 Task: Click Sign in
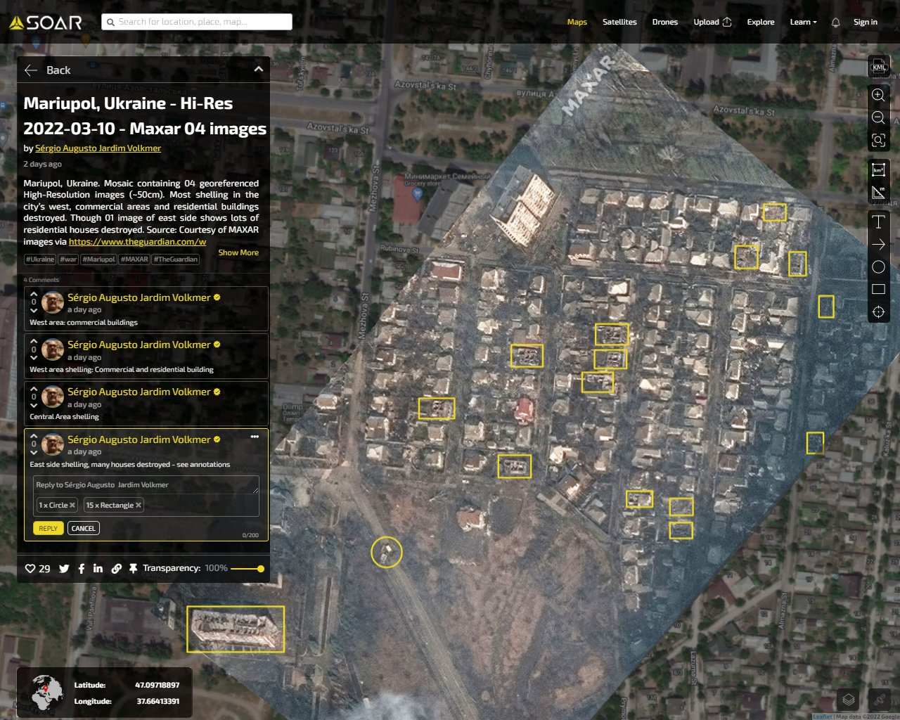tap(866, 22)
